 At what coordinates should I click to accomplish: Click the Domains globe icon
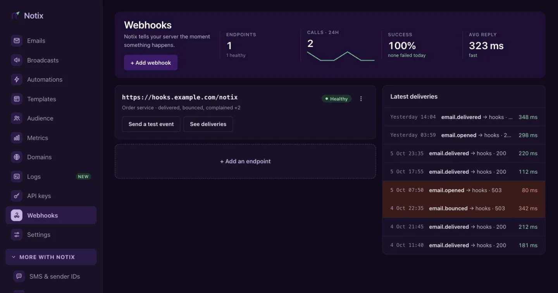tap(17, 157)
